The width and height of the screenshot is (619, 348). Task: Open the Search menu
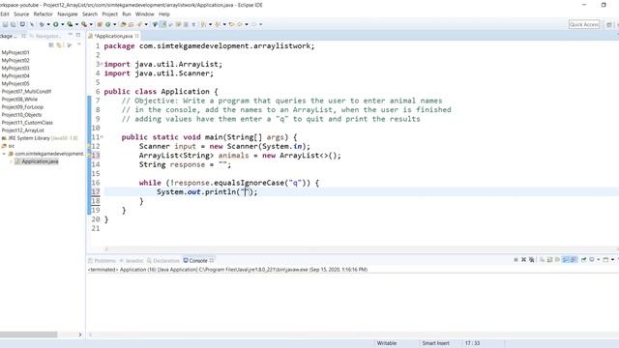[x=90, y=14]
